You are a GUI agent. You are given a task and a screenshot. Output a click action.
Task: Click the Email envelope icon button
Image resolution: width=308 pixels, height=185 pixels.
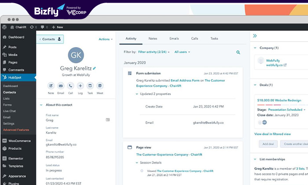pos(61,86)
